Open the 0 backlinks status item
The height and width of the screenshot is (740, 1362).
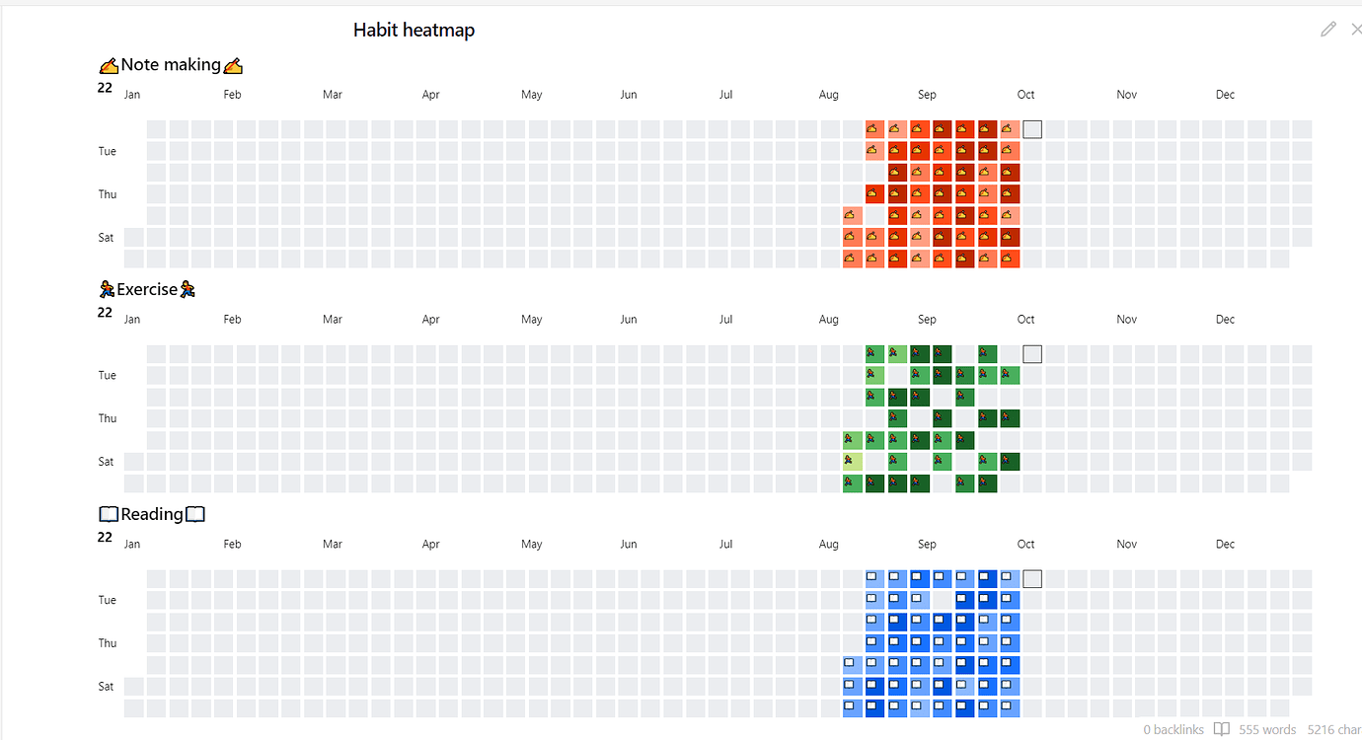click(x=1173, y=729)
